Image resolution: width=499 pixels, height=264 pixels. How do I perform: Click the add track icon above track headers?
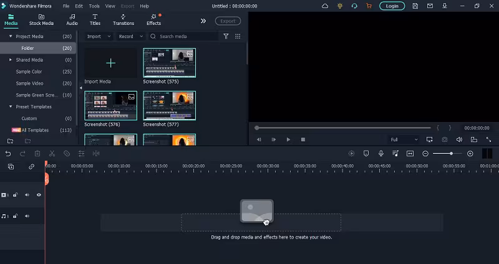(x=11, y=166)
